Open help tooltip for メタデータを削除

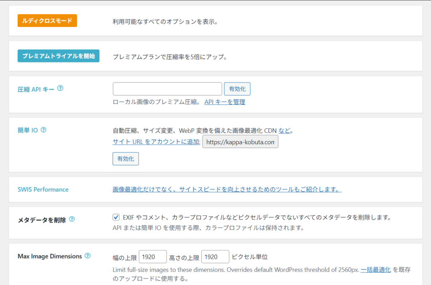pyautogui.click(x=72, y=219)
